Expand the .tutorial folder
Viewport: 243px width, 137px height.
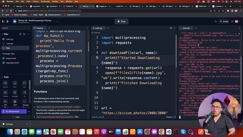click(9, 44)
